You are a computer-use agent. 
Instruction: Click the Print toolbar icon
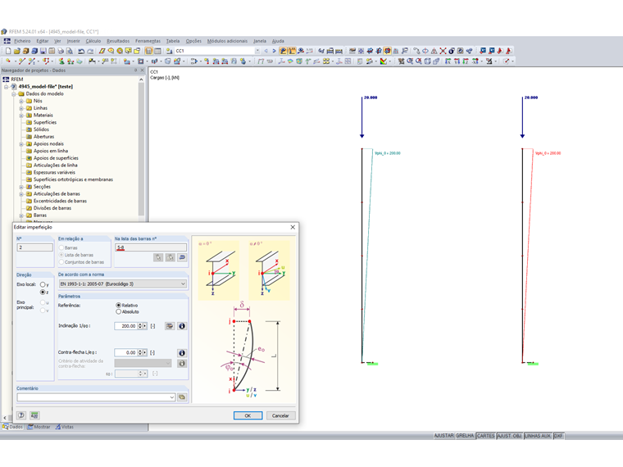tap(61, 51)
